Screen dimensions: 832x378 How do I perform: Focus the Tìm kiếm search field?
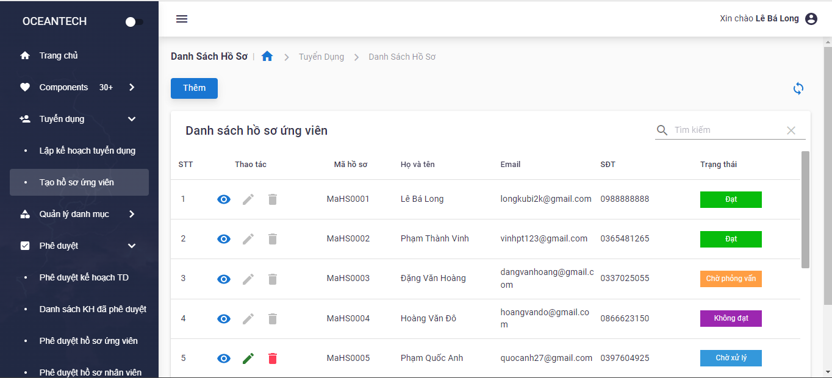(x=726, y=130)
